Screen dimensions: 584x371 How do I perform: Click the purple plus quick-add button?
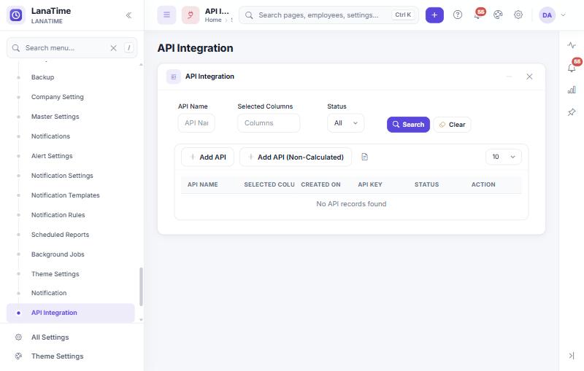(434, 15)
